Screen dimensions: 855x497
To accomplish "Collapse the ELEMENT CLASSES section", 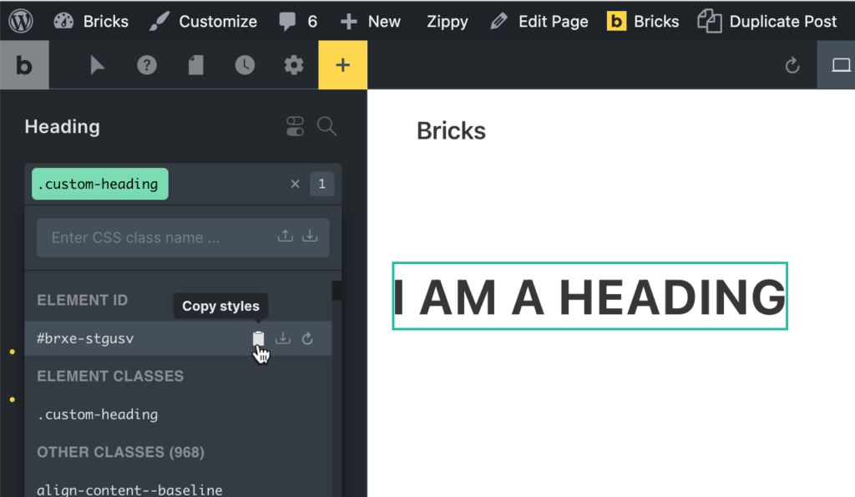I will [x=109, y=376].
